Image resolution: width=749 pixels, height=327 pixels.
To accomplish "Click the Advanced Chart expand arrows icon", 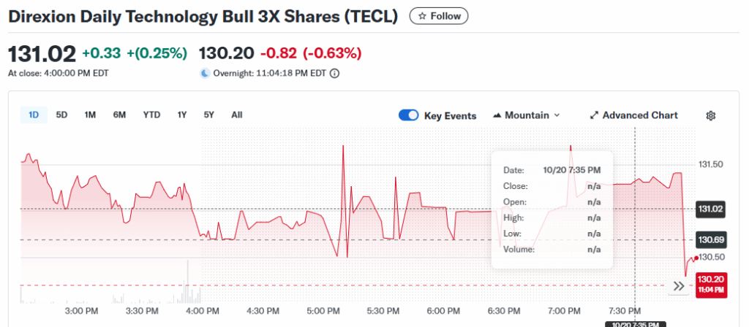I will 595,115.
